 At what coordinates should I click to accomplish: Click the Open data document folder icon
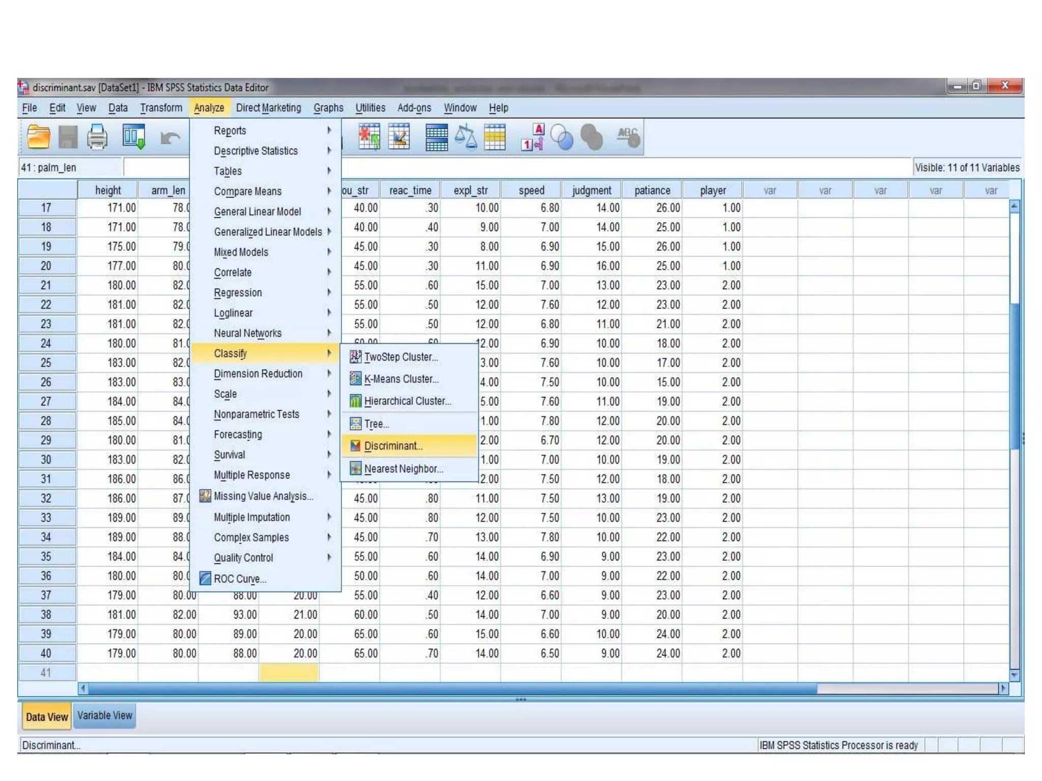tap(38, 137)
